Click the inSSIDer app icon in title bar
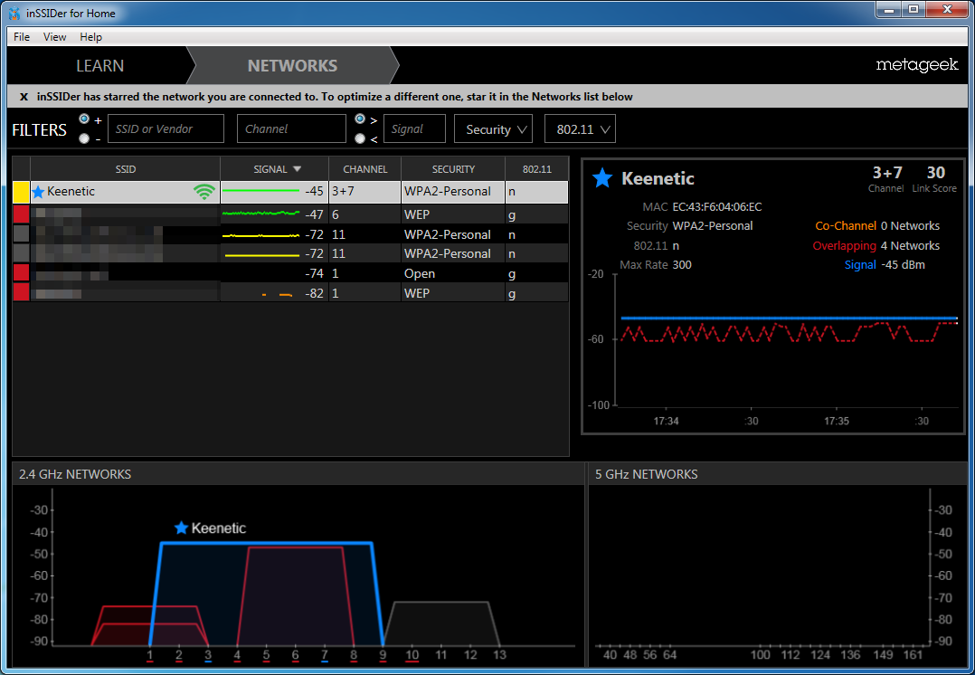This screenshot has height=675, width=975. (14, 13)
